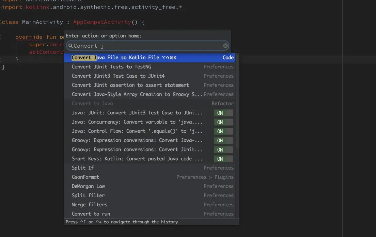376x237 pixels.
Task: Turn off the Java: Control Flow '.equals()' switch
Action: pyautogui.click(x=223, y=131)
